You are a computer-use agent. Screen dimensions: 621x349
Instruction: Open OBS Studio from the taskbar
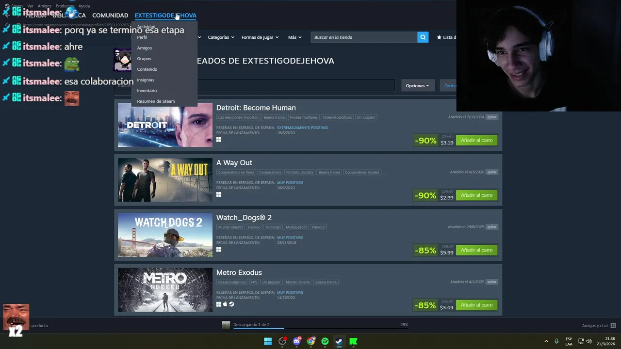[x=282, y=341]
